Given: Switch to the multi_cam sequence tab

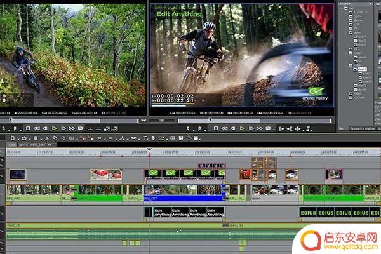Looking at the screenshot, I should point(37,145).
